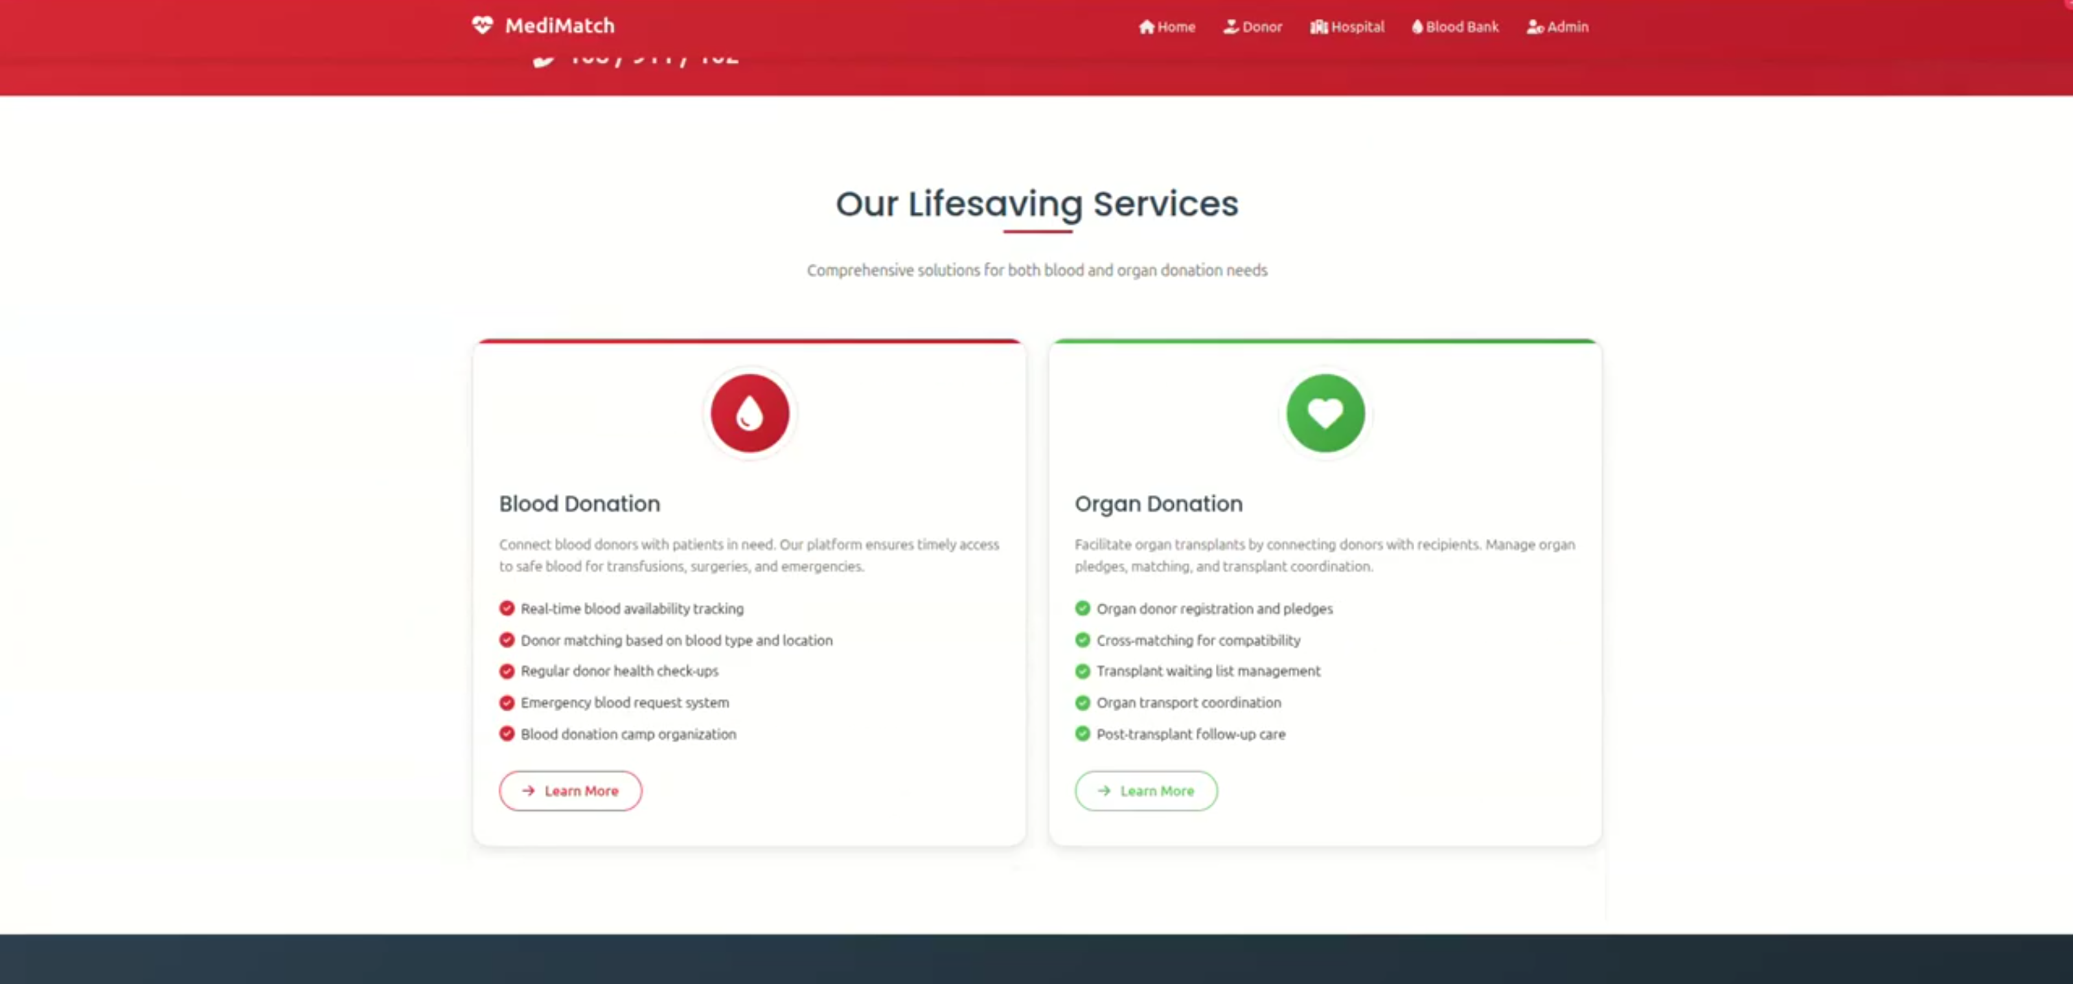
Task: Click the 'Facilitate organ transplants' description
Action: coord(1325,555)
